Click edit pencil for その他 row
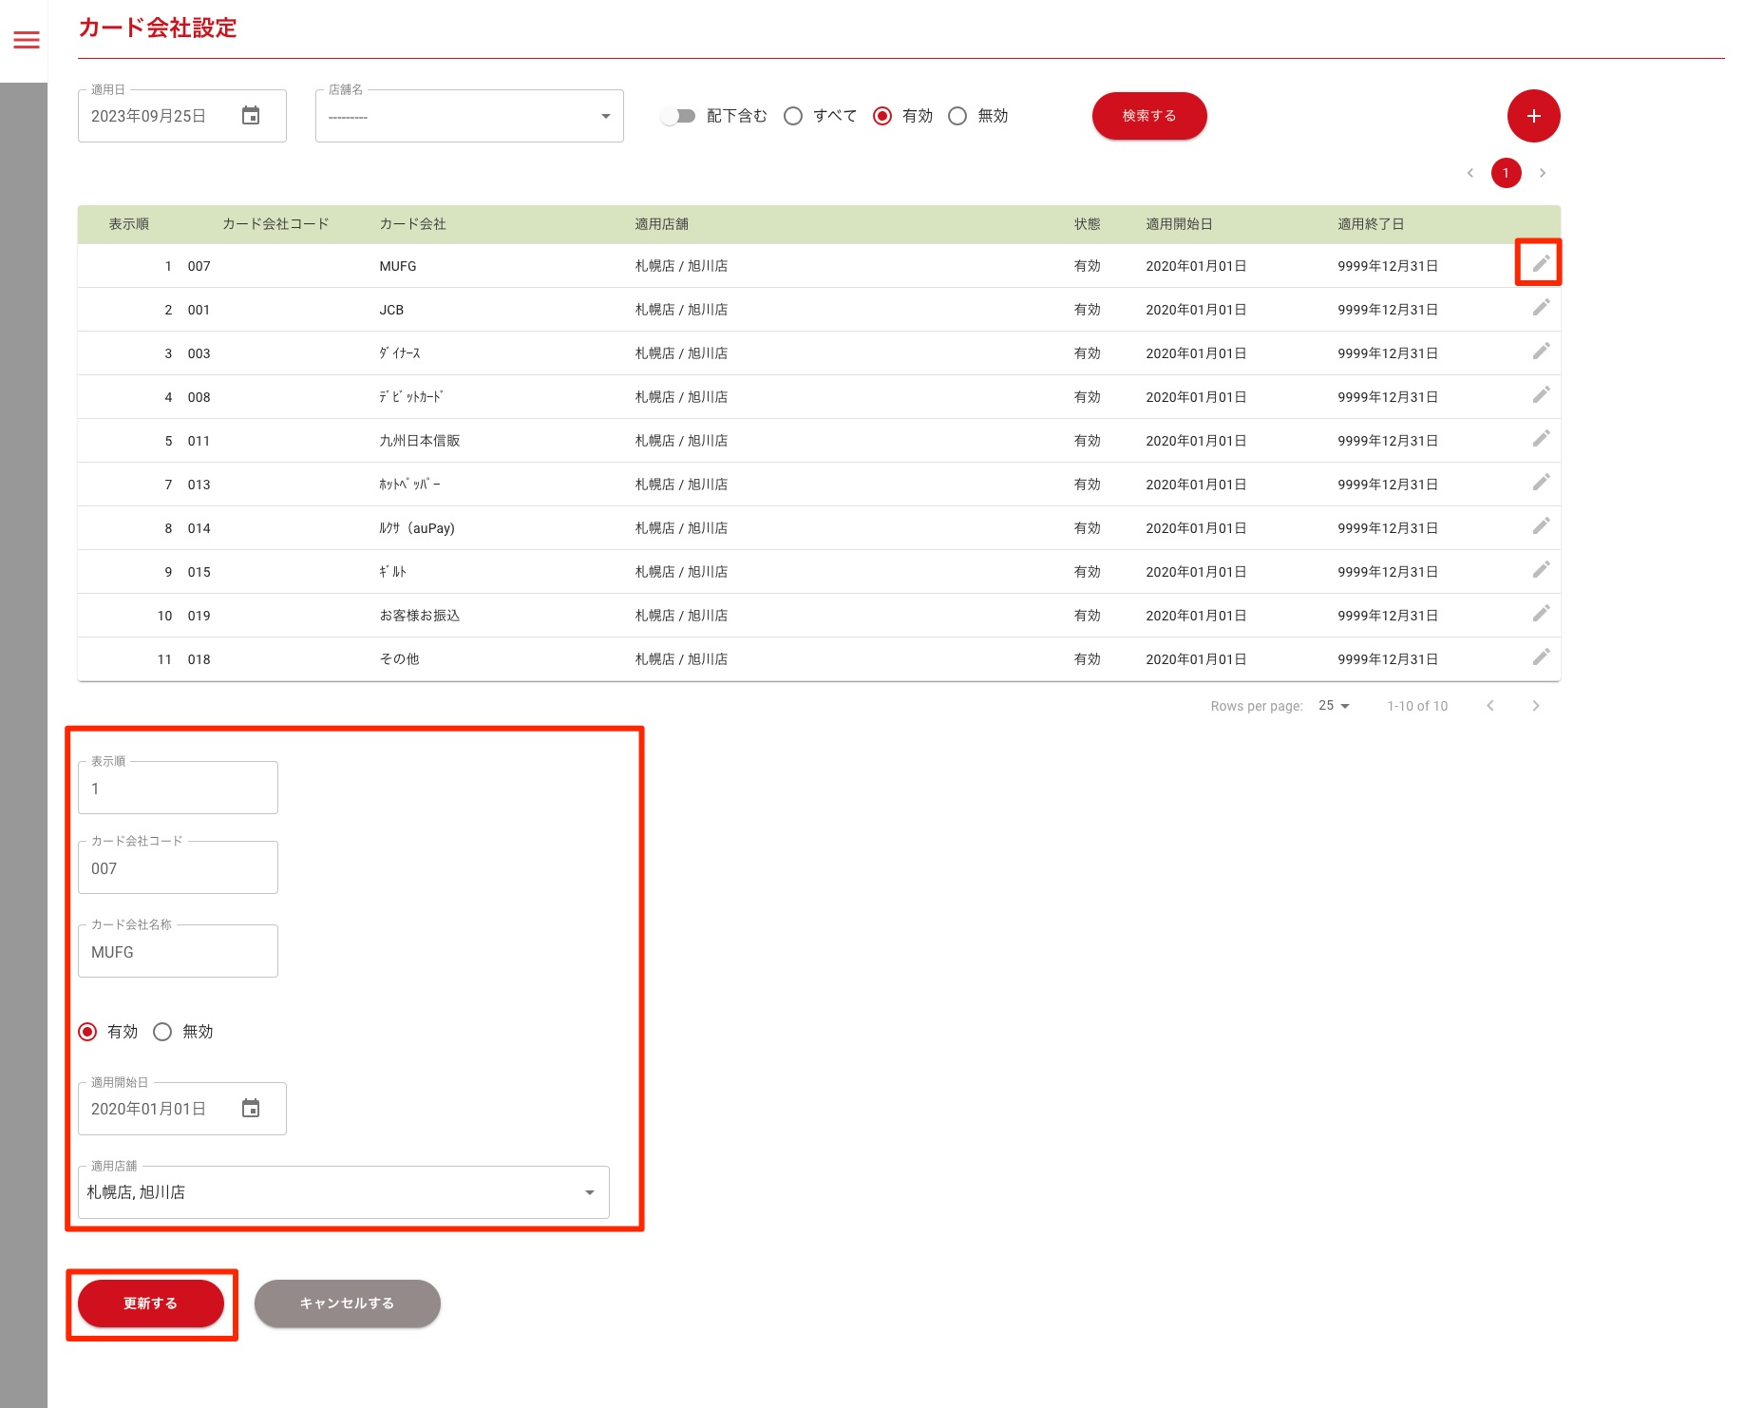1763x1408 pixels. [1541, 657]
